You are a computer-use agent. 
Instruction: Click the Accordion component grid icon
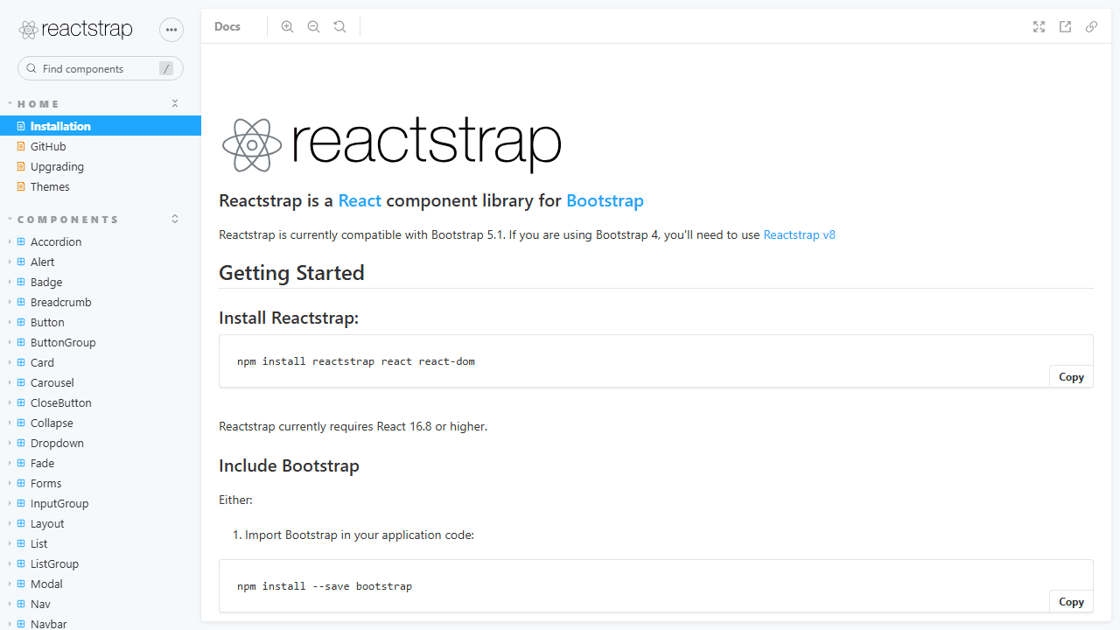[22, 242]
